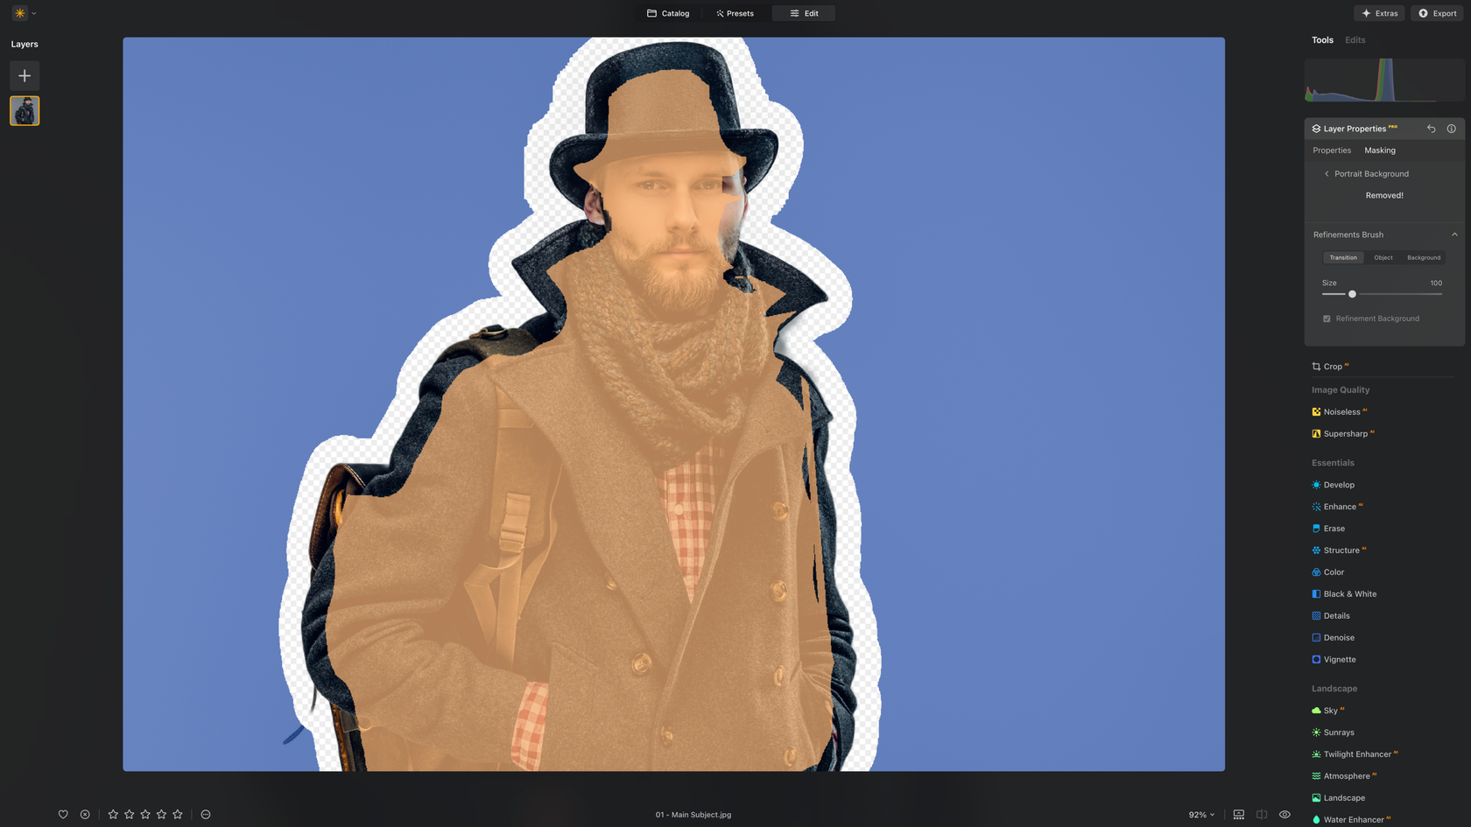
Task: Switch to the Edits tab
Action: tap(1355, 40)
